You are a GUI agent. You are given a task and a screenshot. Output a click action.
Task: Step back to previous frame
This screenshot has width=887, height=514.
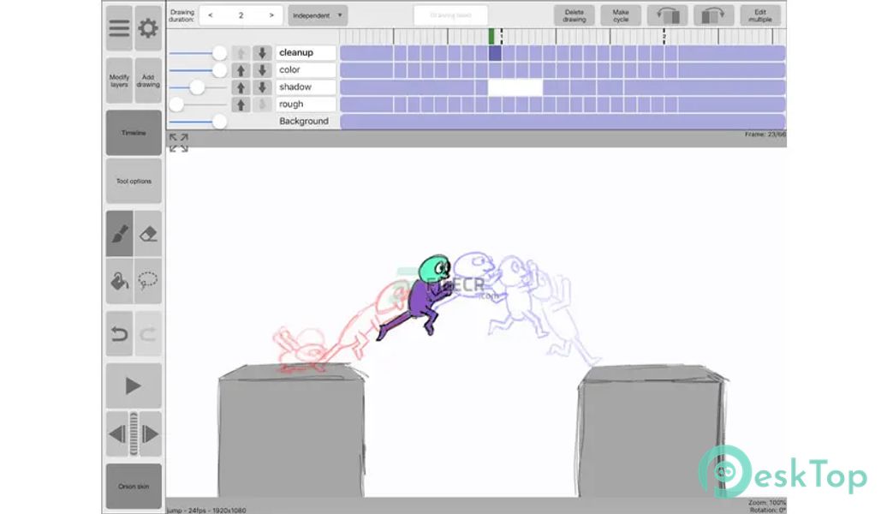point(117,434)
